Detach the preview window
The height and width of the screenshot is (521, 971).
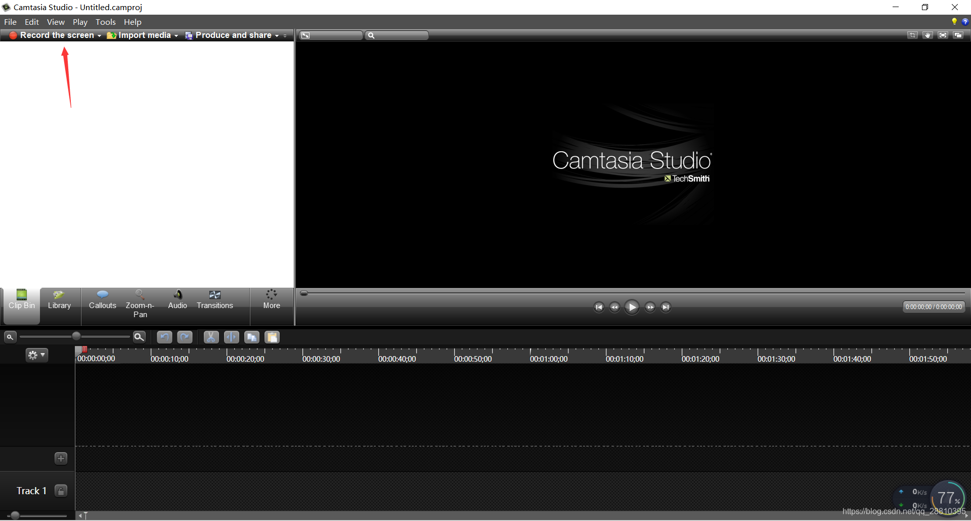(x=958, y=35)
